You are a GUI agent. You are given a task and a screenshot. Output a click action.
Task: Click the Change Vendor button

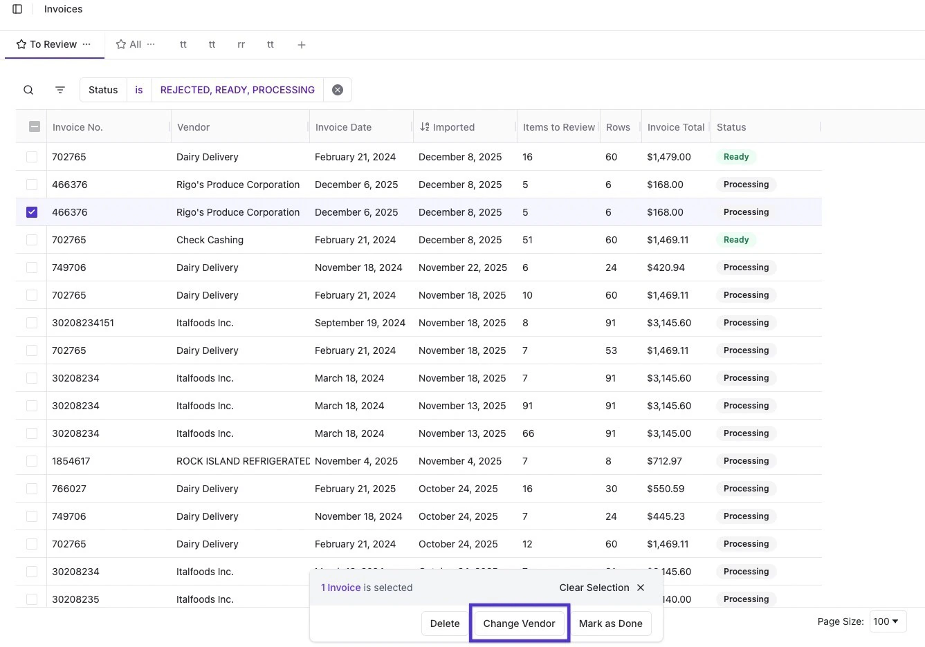coord(519,623)
